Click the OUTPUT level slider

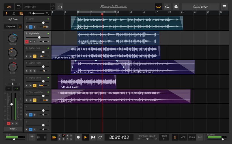coord(217,139)
